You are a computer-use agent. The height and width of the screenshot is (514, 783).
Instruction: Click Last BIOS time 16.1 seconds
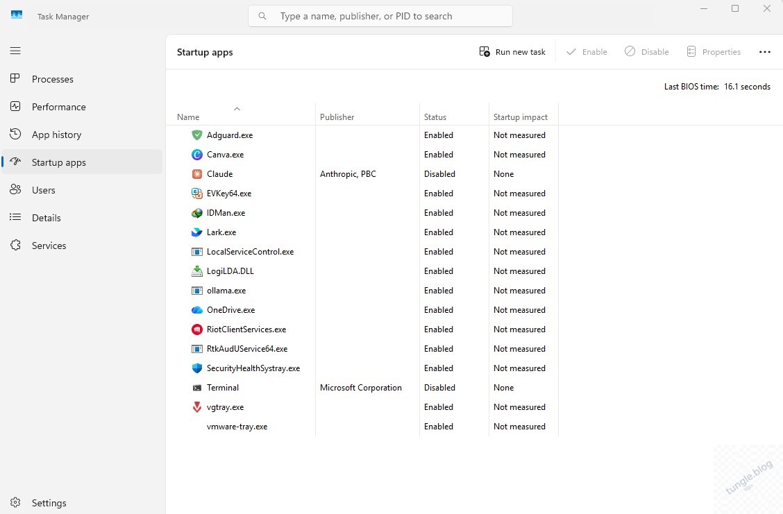click(717, 86)
